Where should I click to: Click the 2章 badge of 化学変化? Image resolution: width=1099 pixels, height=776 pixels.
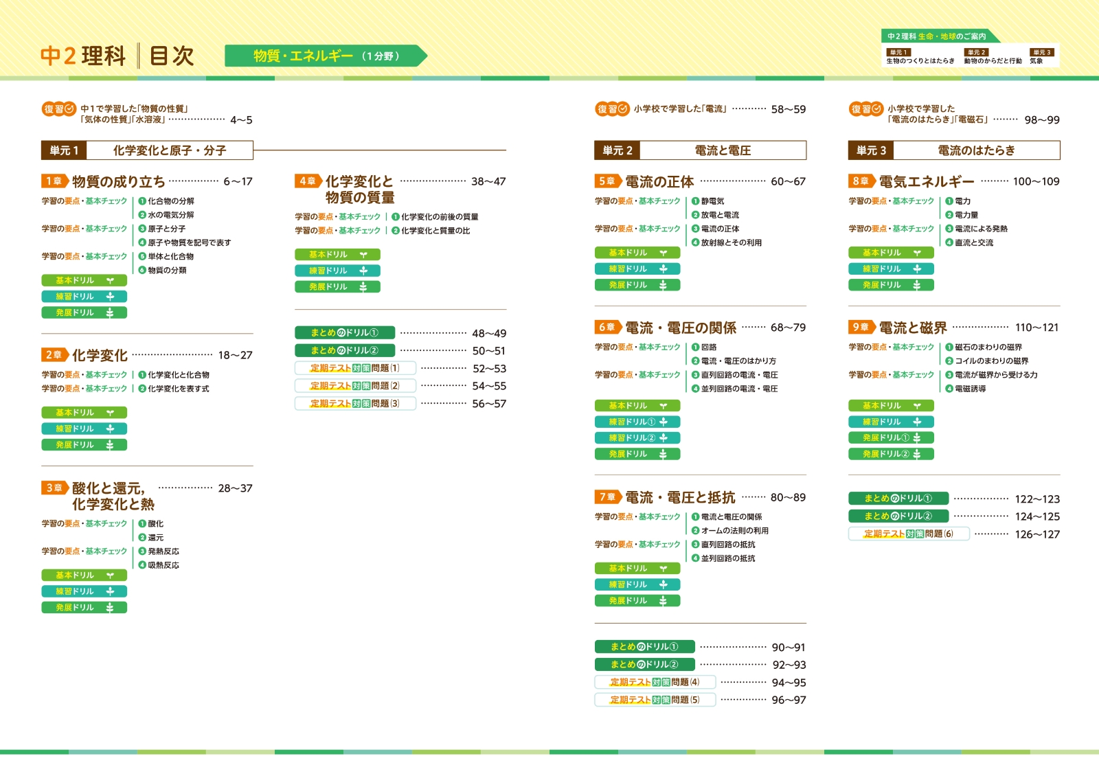point(54,355)
